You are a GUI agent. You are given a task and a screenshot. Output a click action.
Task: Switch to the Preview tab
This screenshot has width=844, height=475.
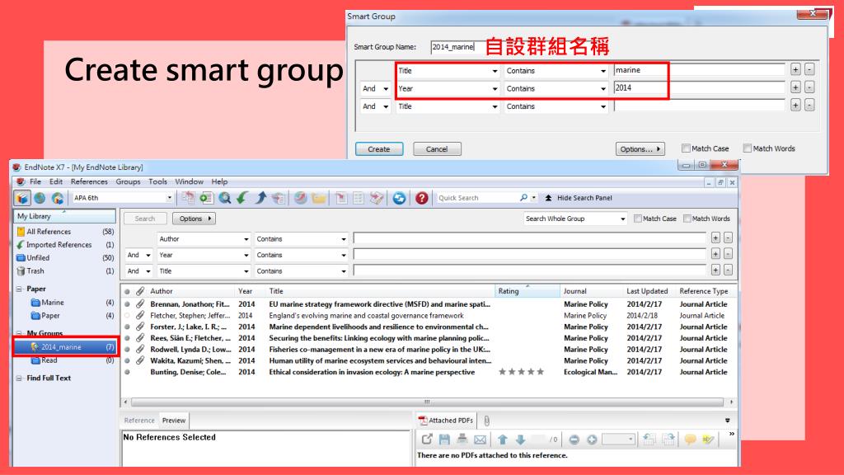pyautogui.click(x=174, y=421)
